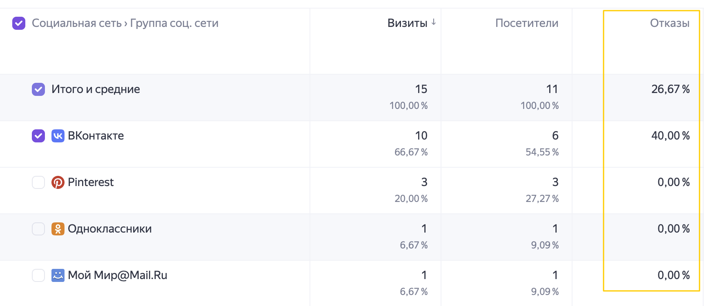Click the Мой Мир@Mail.Ru logo icon

coord(58,275)
